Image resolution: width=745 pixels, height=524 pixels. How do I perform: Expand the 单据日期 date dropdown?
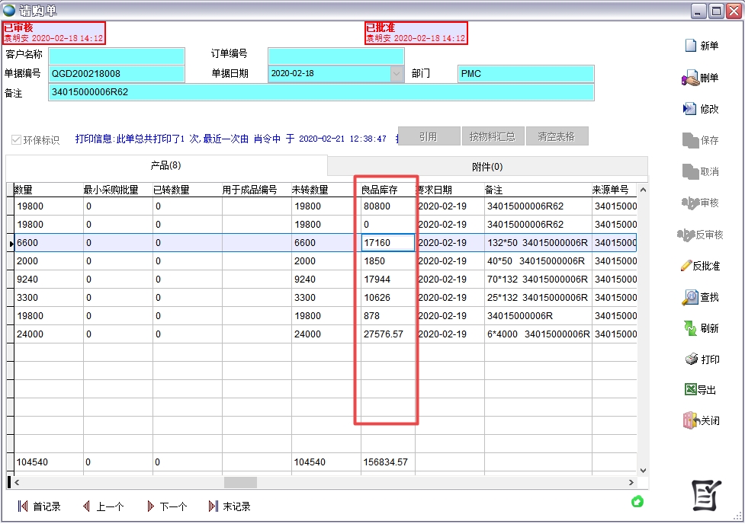(x=397, y=74)
